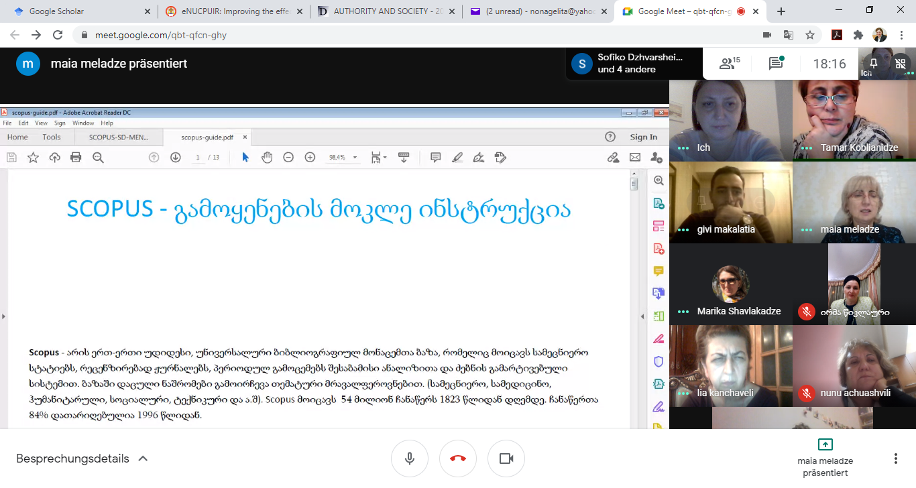Open Acrobat Sign menu
The width and height of the screenshot is (916, 488).
(60, 123)
